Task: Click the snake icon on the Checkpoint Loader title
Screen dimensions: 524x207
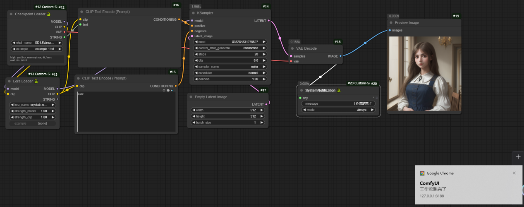Action: point(49,14)
